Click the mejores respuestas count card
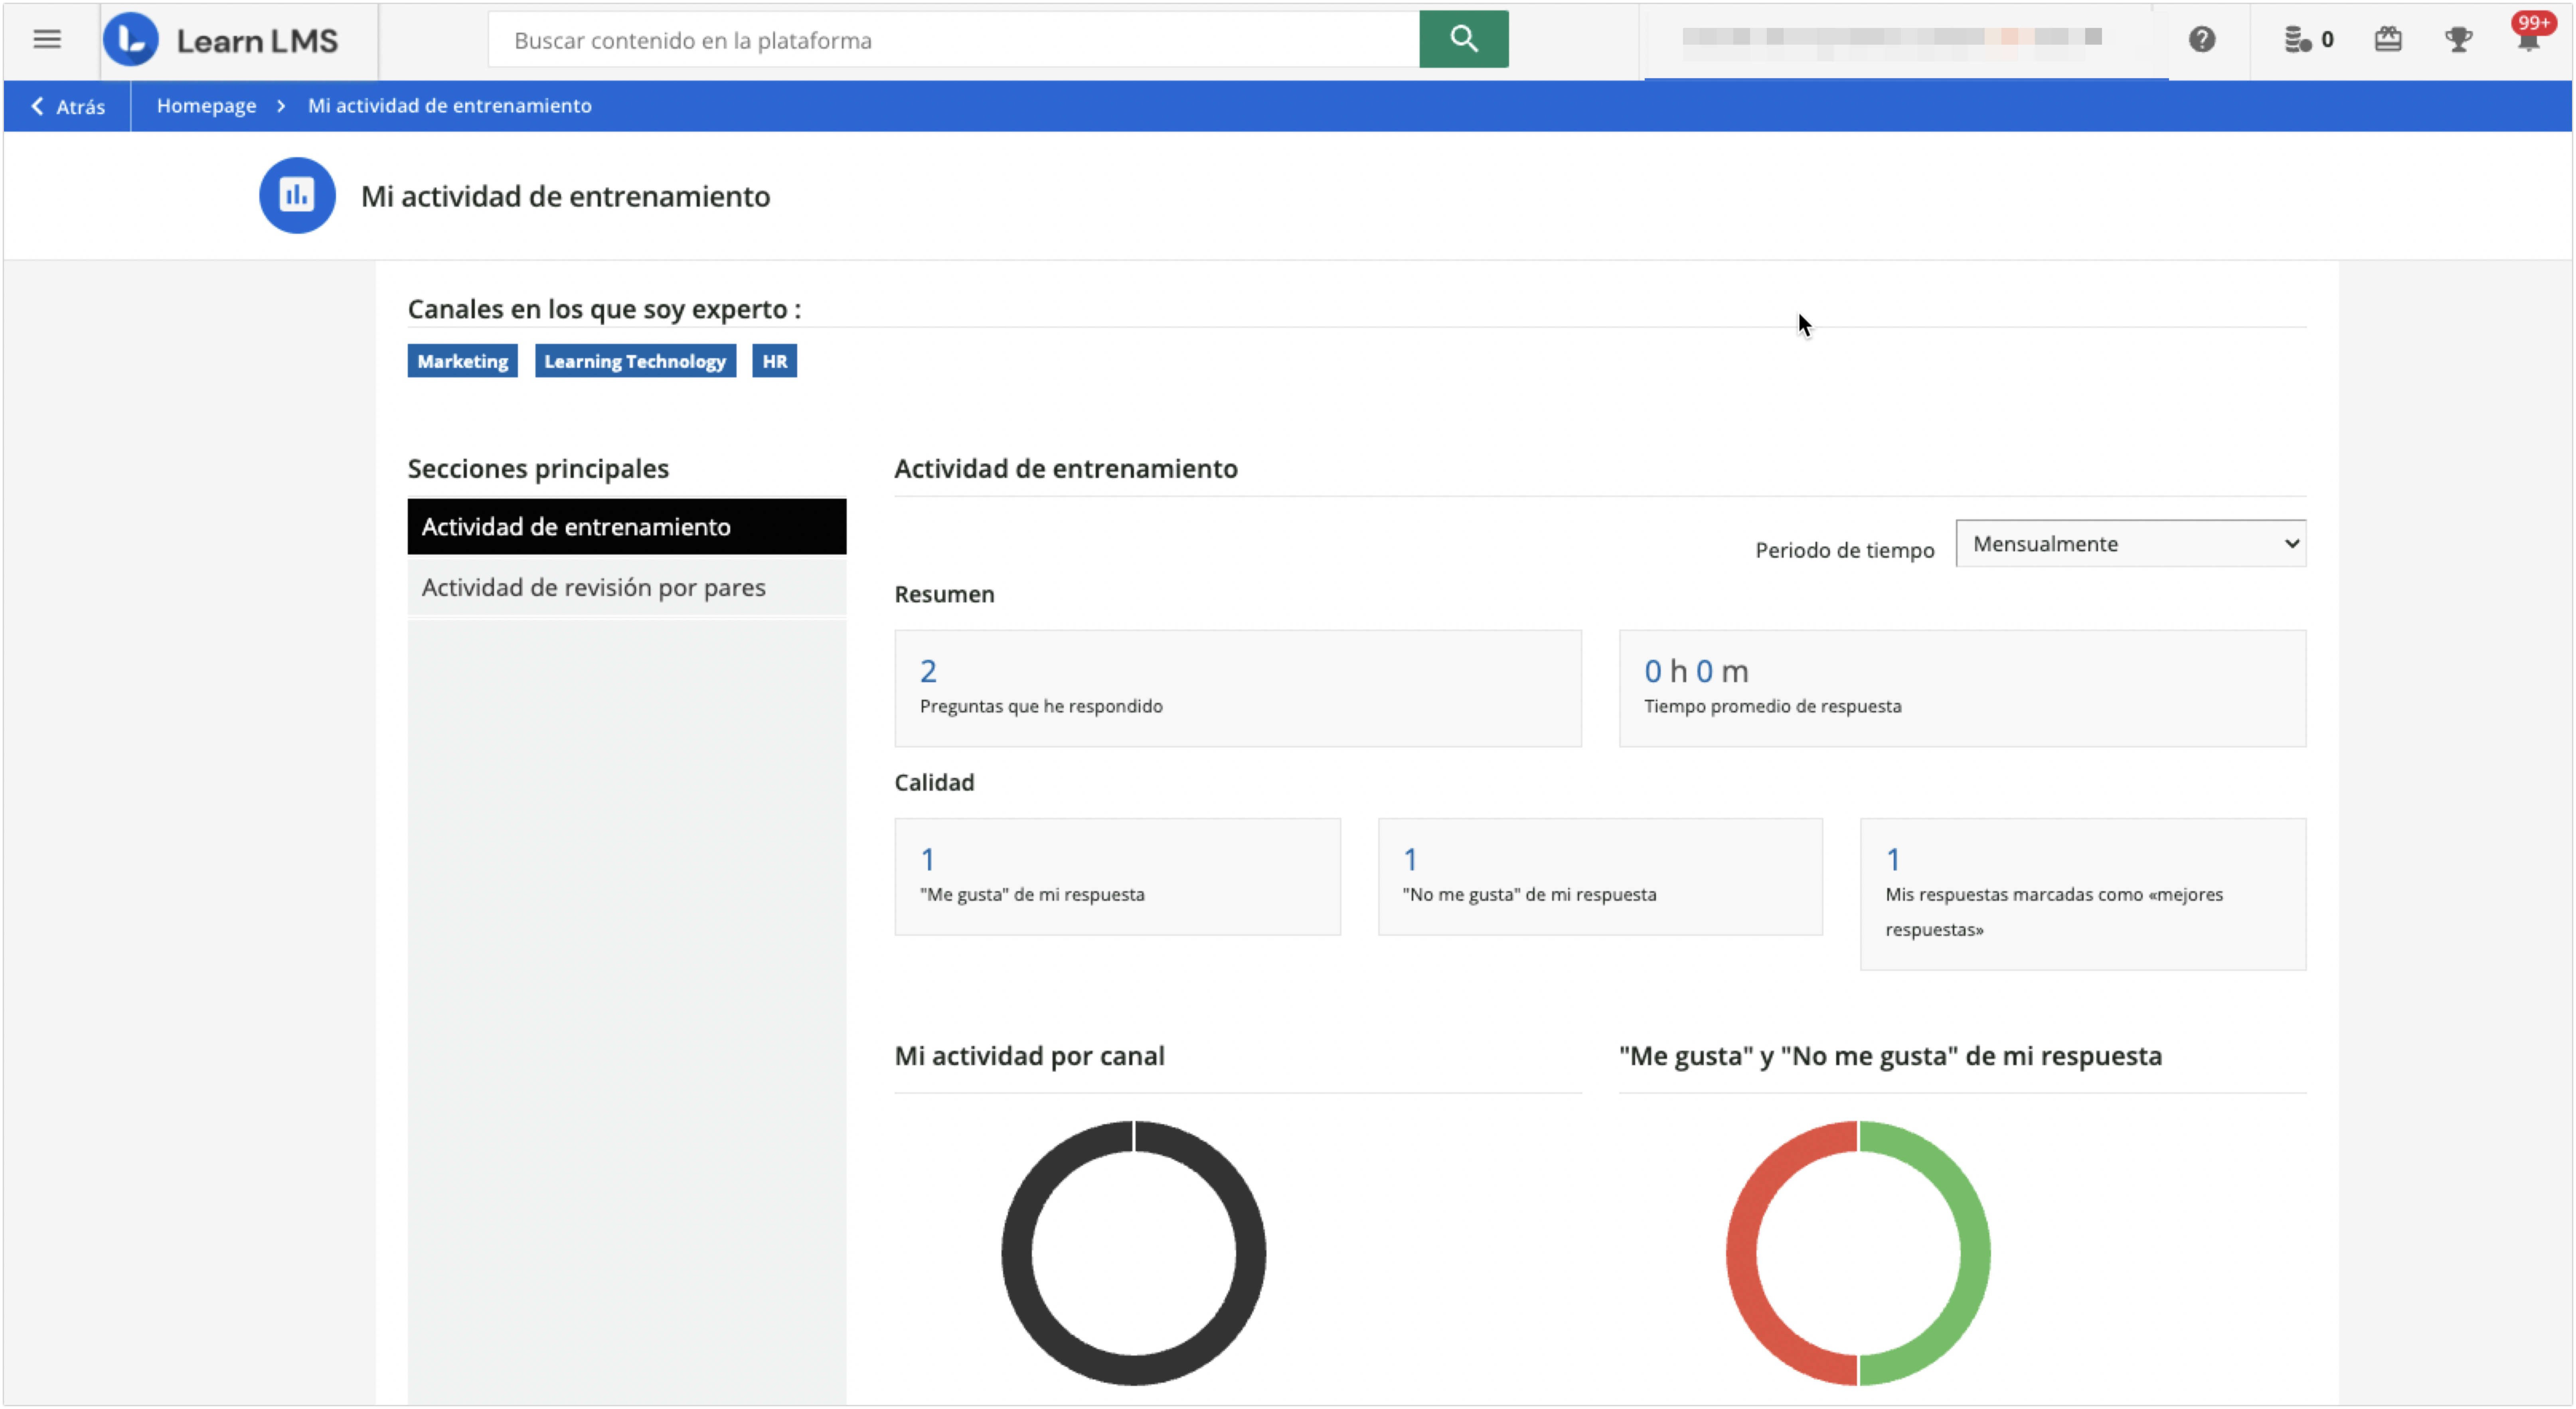The width and height of the screenshot is (2576, 1409). [x=2082, y=894]
